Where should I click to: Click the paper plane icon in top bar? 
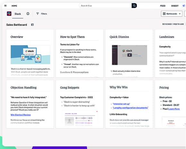[x=184, y=5]
